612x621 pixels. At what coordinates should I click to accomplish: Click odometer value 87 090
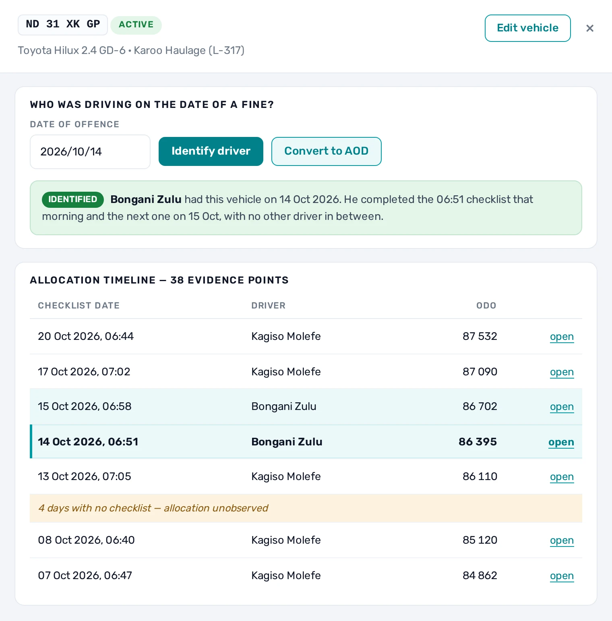(x=480, y=372)
